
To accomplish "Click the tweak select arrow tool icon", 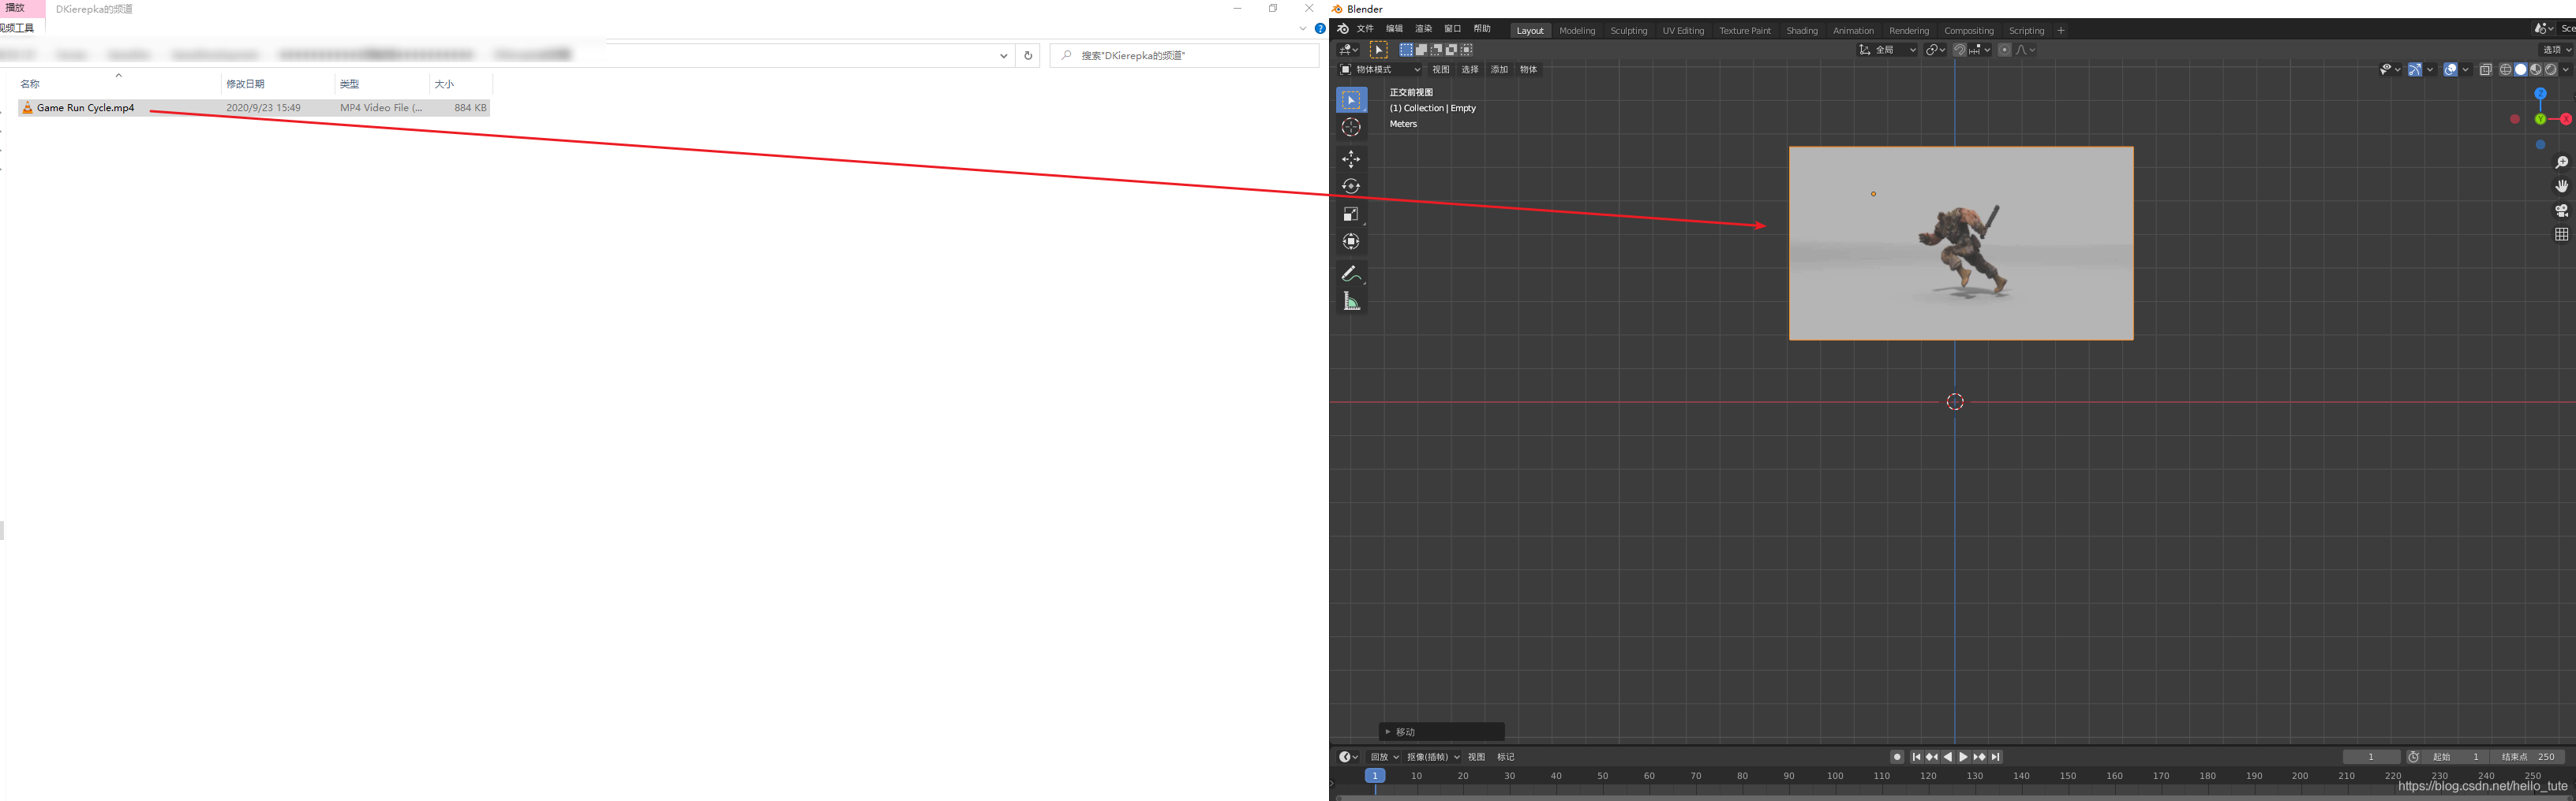I will click(1378, 50).
